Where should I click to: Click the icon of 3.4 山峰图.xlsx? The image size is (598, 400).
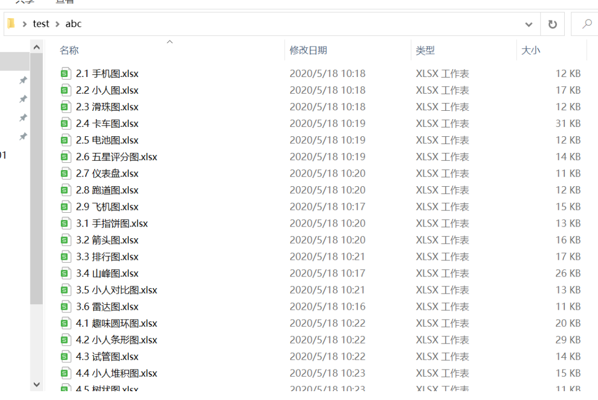coord(65,273)
